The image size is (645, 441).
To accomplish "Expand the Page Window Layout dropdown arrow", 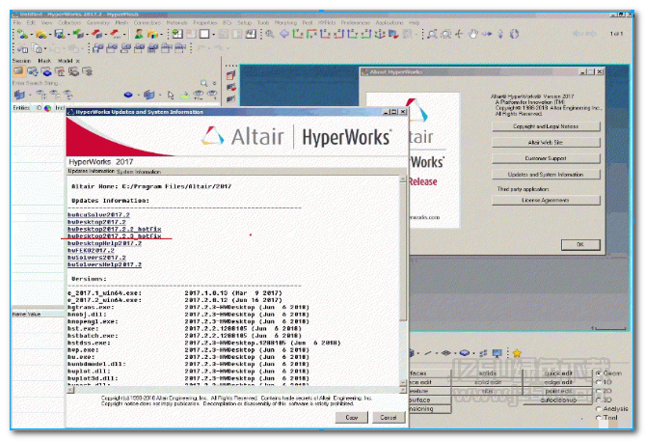I will (213, 35).
